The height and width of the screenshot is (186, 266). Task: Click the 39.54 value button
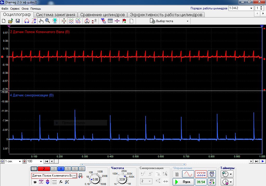(201, 182)
